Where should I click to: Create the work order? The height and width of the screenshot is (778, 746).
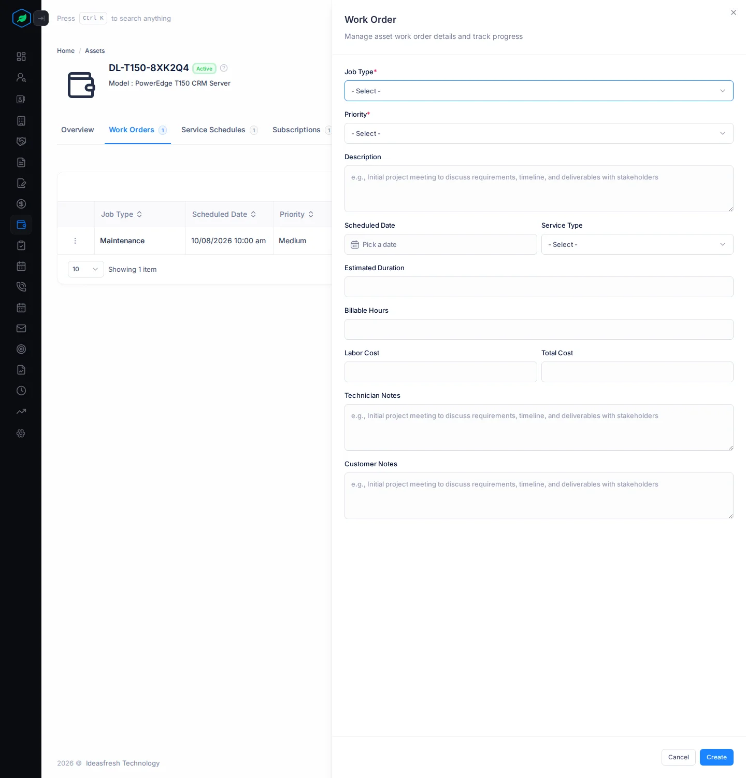716,757
